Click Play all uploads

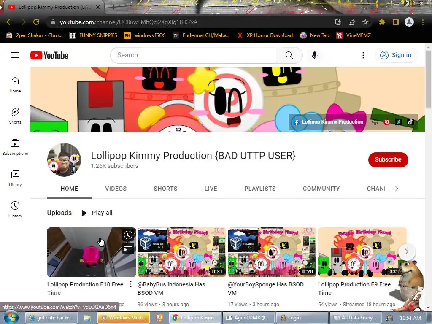pos(97,213)
